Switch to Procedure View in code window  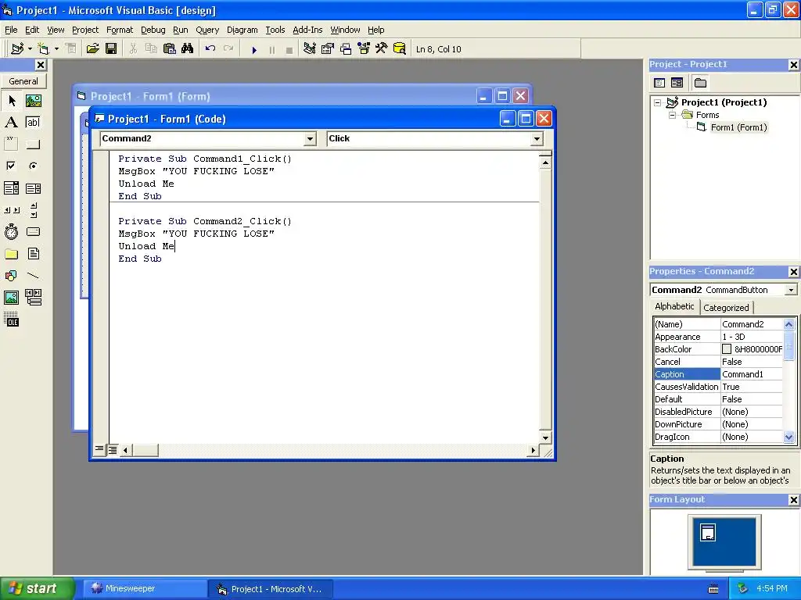[99, 449]
